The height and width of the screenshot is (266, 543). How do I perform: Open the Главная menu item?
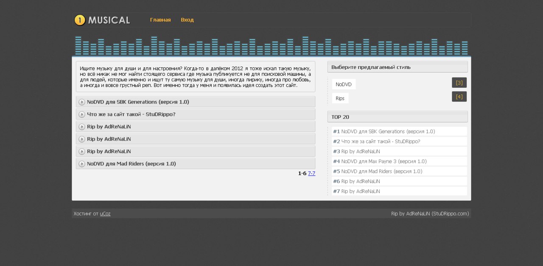[x=160, y=20]
